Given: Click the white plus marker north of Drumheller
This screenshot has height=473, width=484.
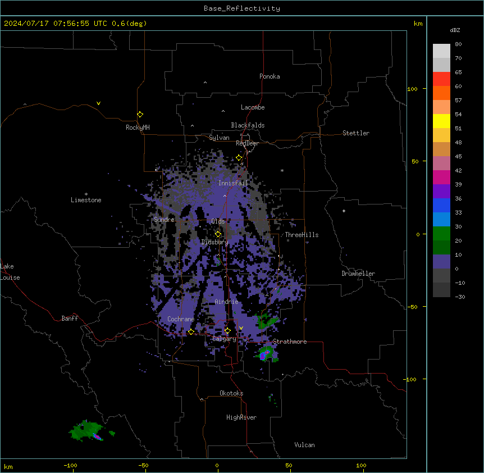Looking at the screenshot, I should (x=344, y=211).
